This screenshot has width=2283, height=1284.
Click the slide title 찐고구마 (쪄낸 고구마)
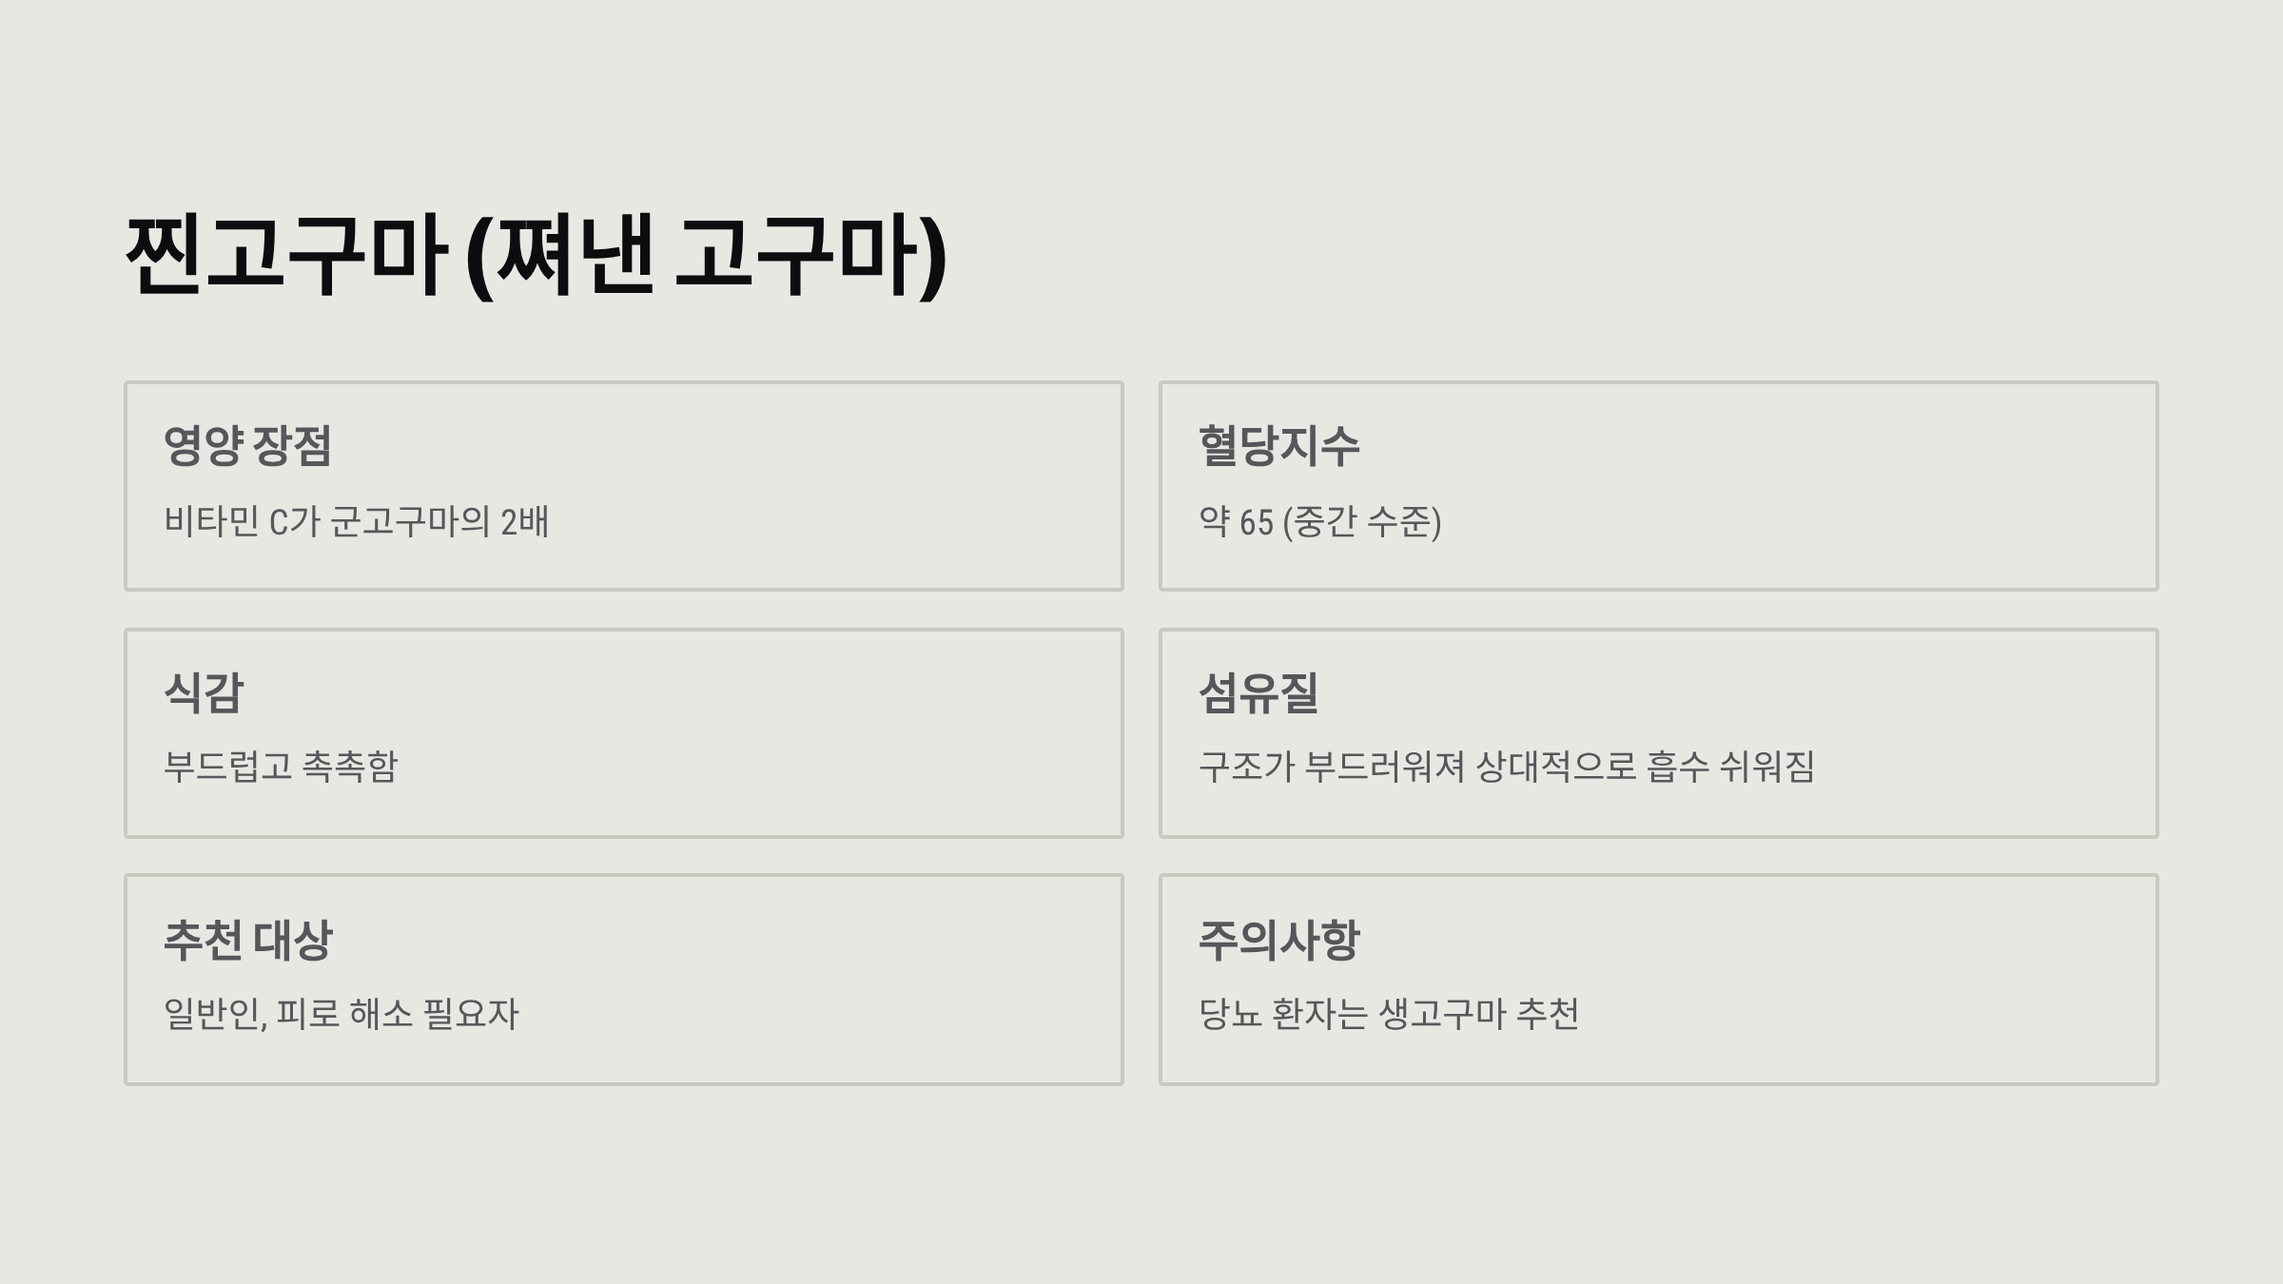coord(537,255)
